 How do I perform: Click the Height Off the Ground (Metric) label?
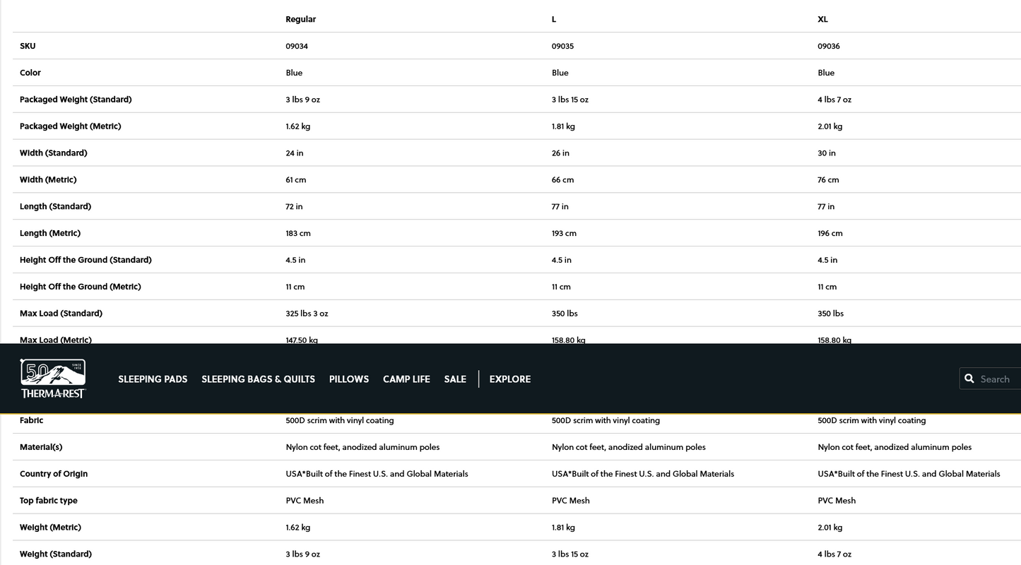point(81,287)
